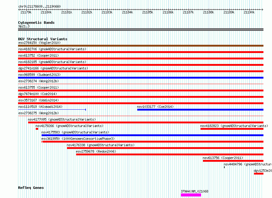Click the 21190k ruler tick label
This screenshot has height=198, width=272.
pyautogui.click(x=249, y=12)
